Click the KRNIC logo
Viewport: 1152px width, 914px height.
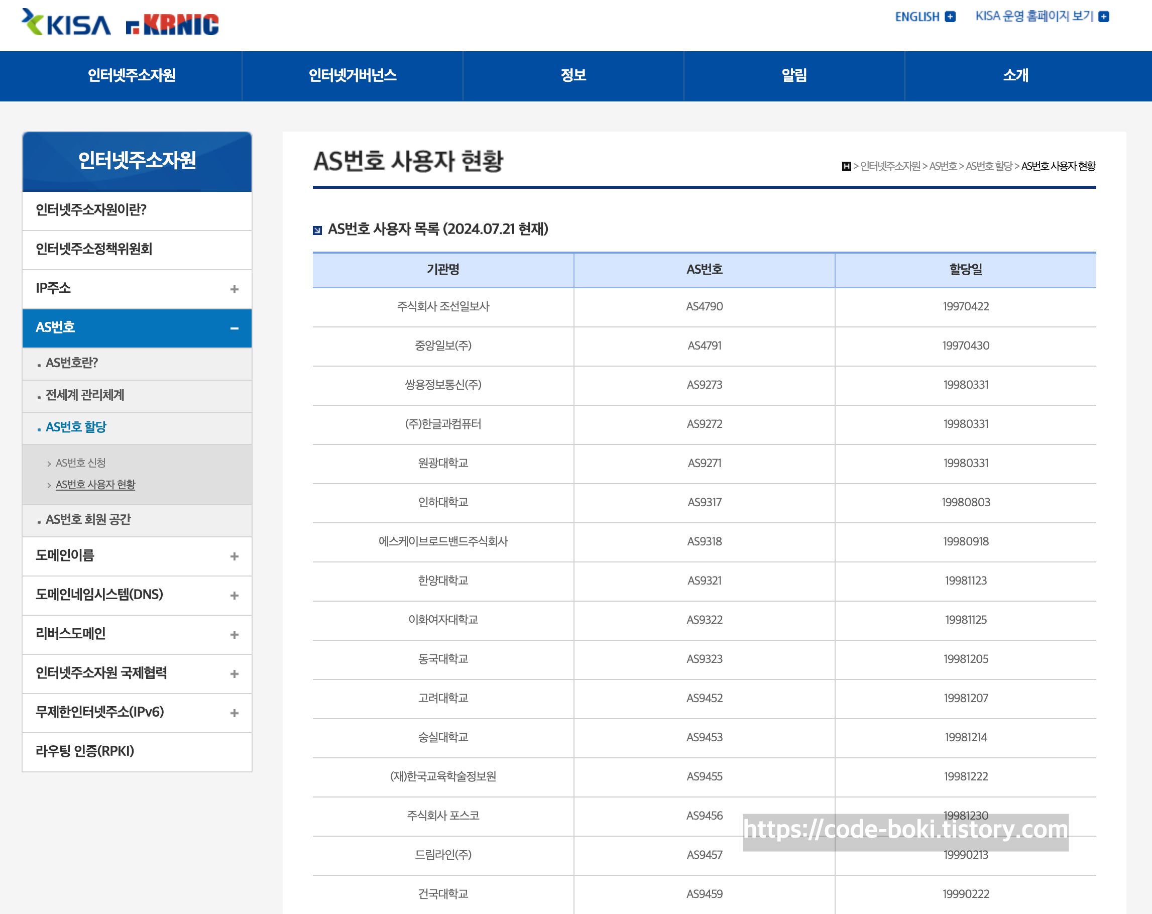click(172, 25)
